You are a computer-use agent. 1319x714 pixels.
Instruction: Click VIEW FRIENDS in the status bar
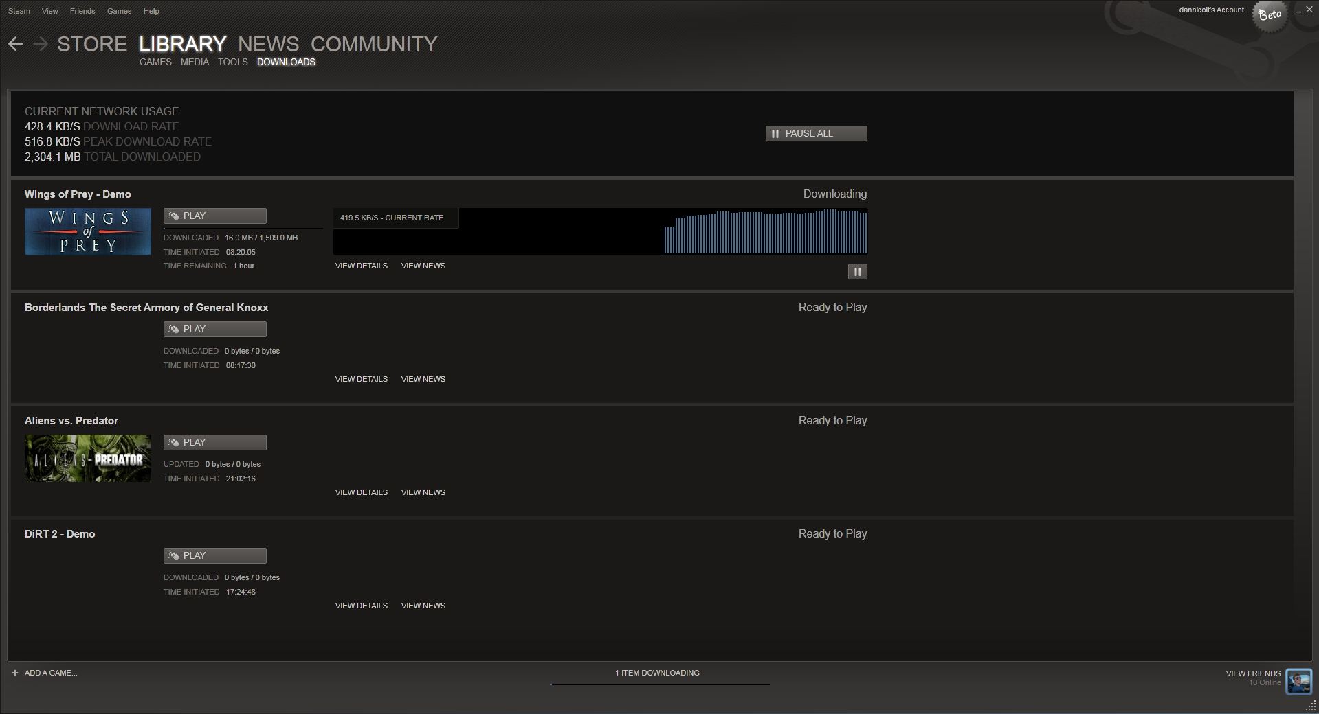pyautogui.click(x=1253, y=673)
